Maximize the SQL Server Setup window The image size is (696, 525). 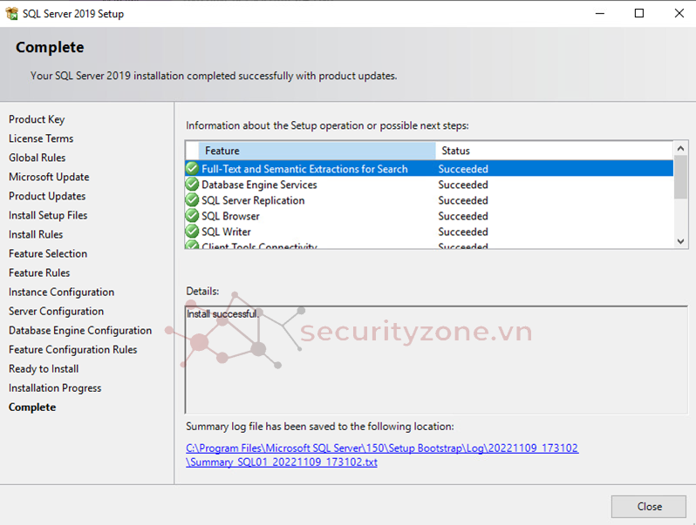(x=639, y=13)
